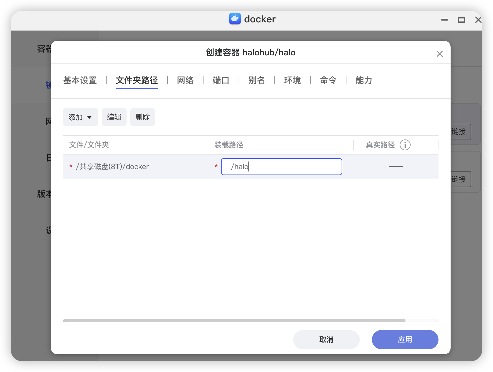Screen dimensions: 493x372
Task: Click the 装载路径 input containing /halo
Action: (281, 167)
